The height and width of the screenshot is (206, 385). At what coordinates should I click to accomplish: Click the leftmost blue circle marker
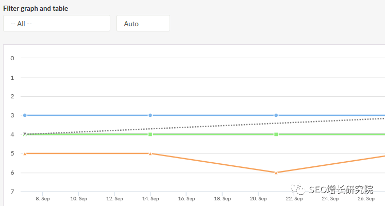25,115
